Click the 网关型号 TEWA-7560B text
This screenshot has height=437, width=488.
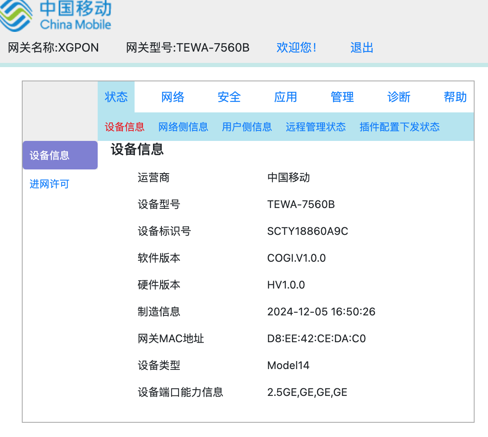188,48
